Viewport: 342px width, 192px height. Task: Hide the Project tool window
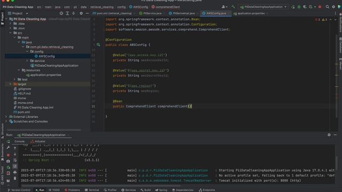click(x=87, y=13)
